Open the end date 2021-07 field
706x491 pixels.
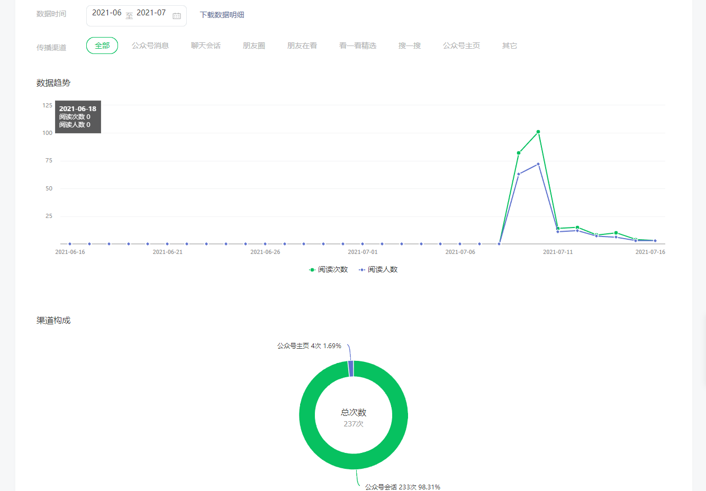tap(151, 13)
